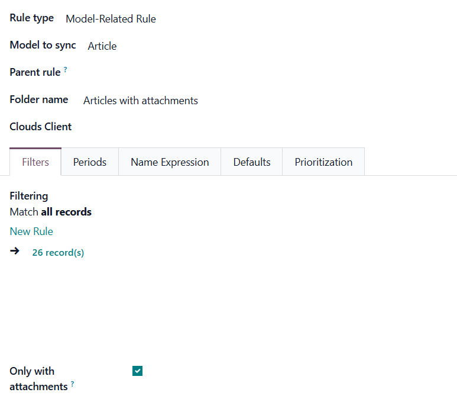Click the Only with attachments help icon
457x415 pixels.
pos(73,384)
